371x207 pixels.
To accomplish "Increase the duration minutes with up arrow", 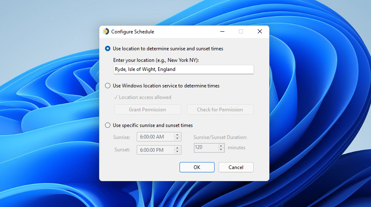I will tap(221, 146).
